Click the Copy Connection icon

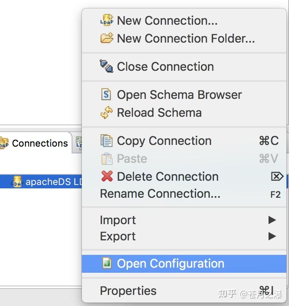(106, 141)
